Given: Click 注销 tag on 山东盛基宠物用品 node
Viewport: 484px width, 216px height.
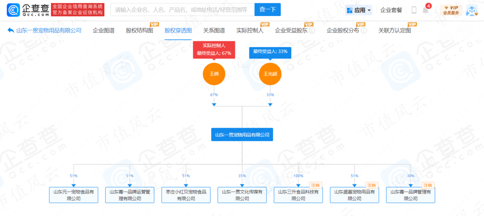Looking at the screenshot, I should 372,185.
